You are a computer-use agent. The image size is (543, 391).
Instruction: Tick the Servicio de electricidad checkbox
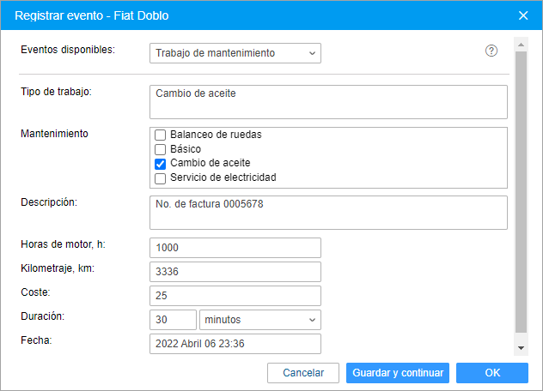click(160, 178)
